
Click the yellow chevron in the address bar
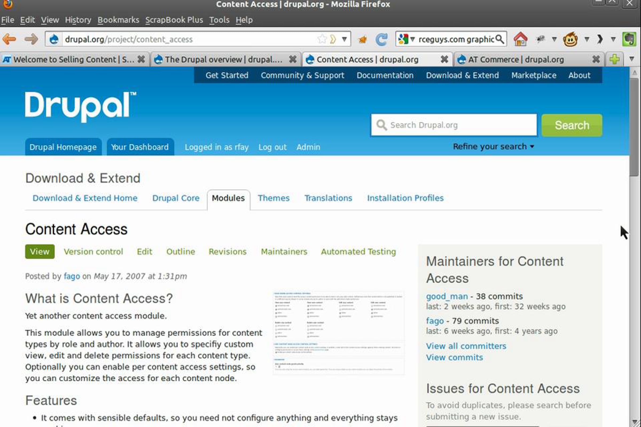click(333, 39)
